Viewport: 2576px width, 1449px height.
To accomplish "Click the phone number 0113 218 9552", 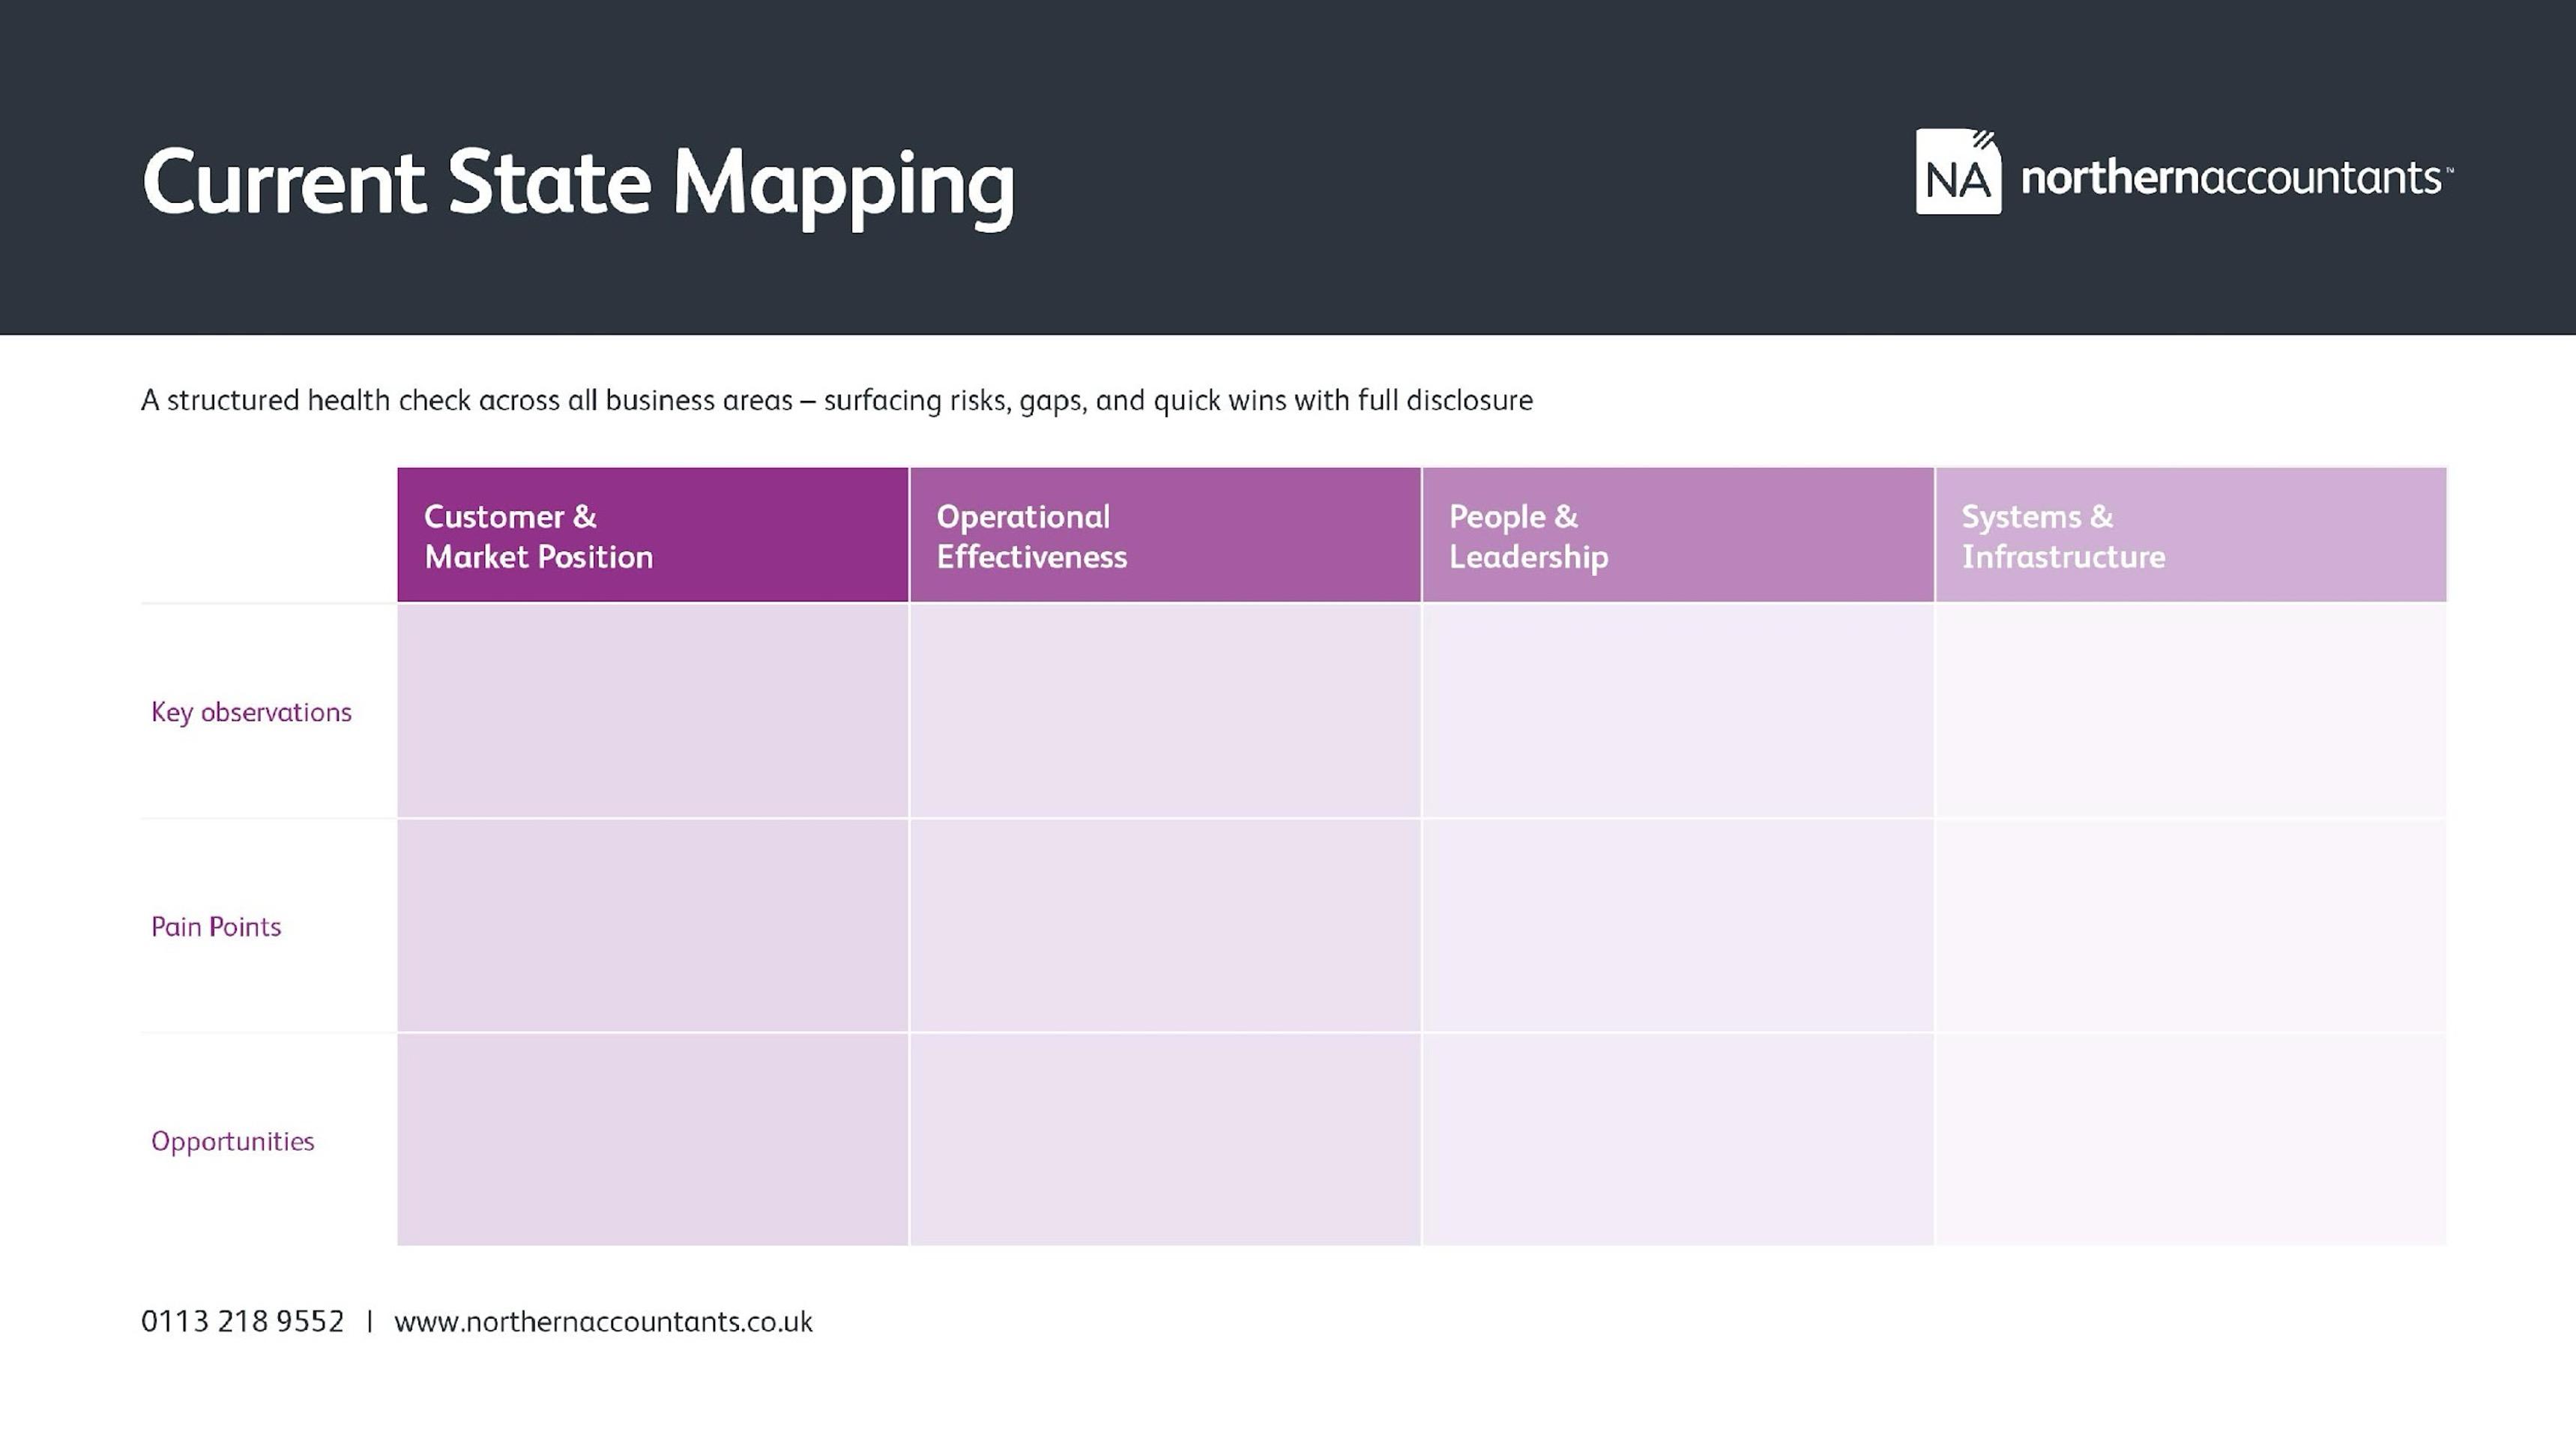I will 242,1321.
